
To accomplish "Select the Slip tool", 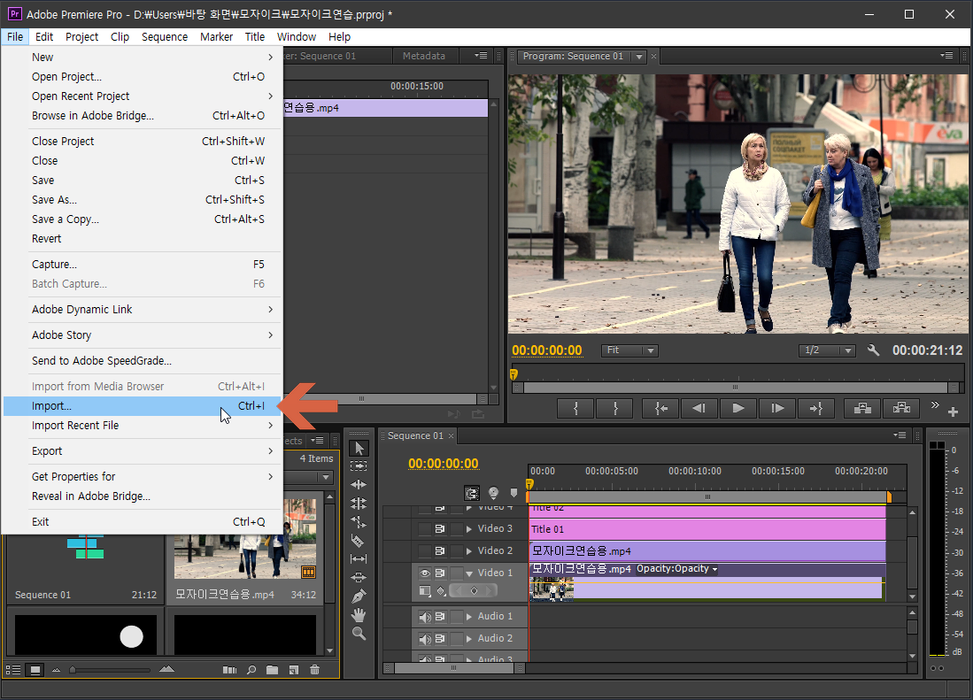I will [359, 558].
